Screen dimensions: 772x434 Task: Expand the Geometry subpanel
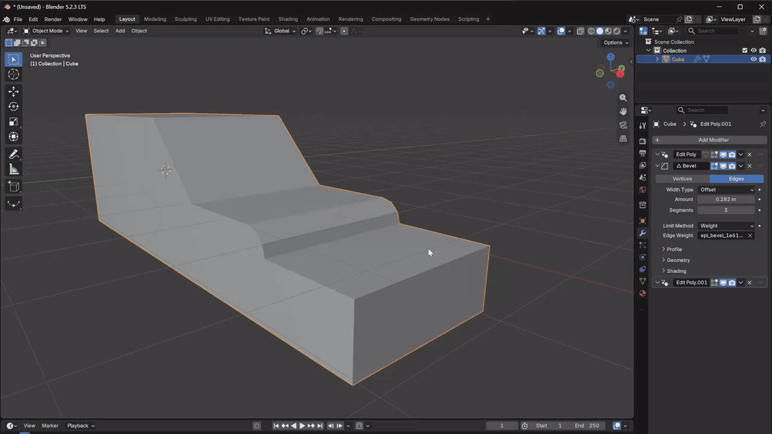[x=677, y=260]
